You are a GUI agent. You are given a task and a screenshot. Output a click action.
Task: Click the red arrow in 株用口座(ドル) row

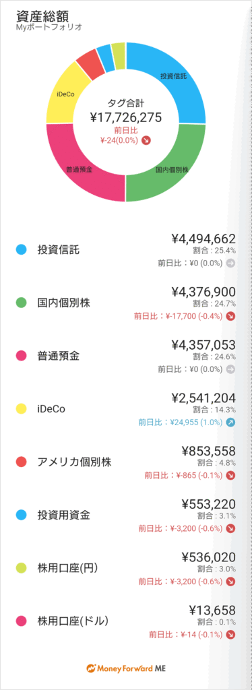click(x=230, y=635)
